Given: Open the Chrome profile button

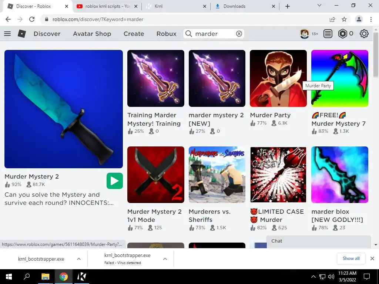Looking at the screenshot, I should point(359,19).
